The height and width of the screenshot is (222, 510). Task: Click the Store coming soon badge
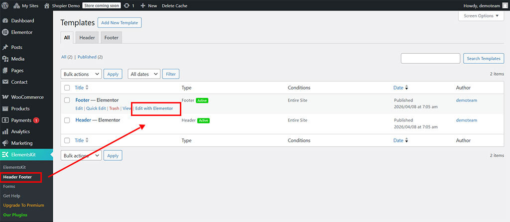(102, 5)
